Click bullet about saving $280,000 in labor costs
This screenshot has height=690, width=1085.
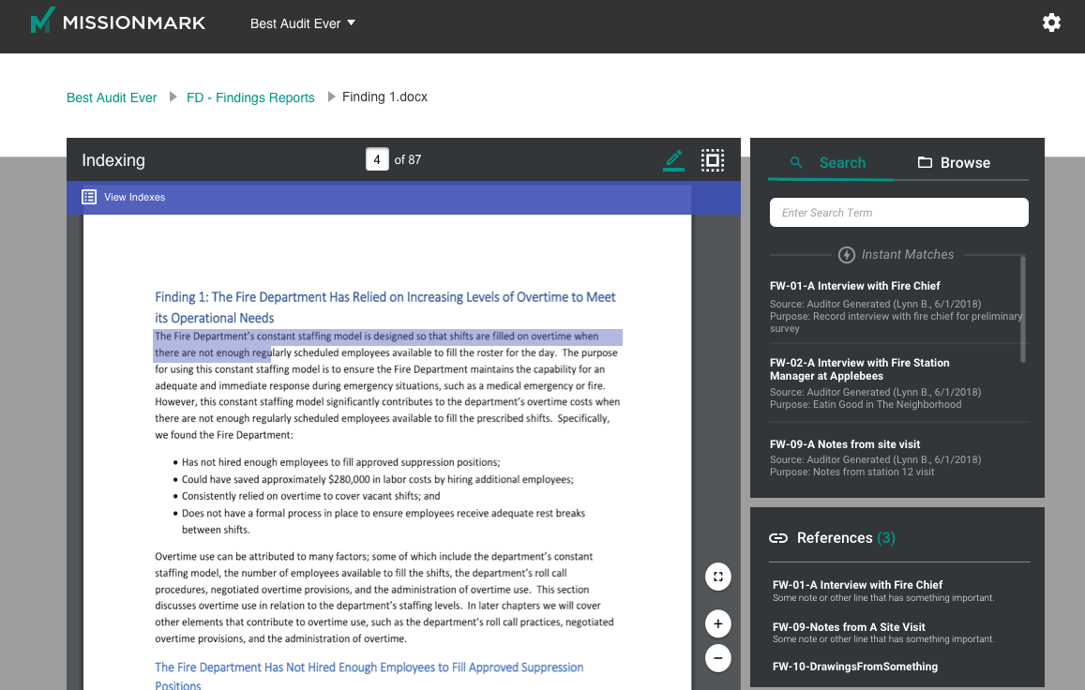point(378,480)
